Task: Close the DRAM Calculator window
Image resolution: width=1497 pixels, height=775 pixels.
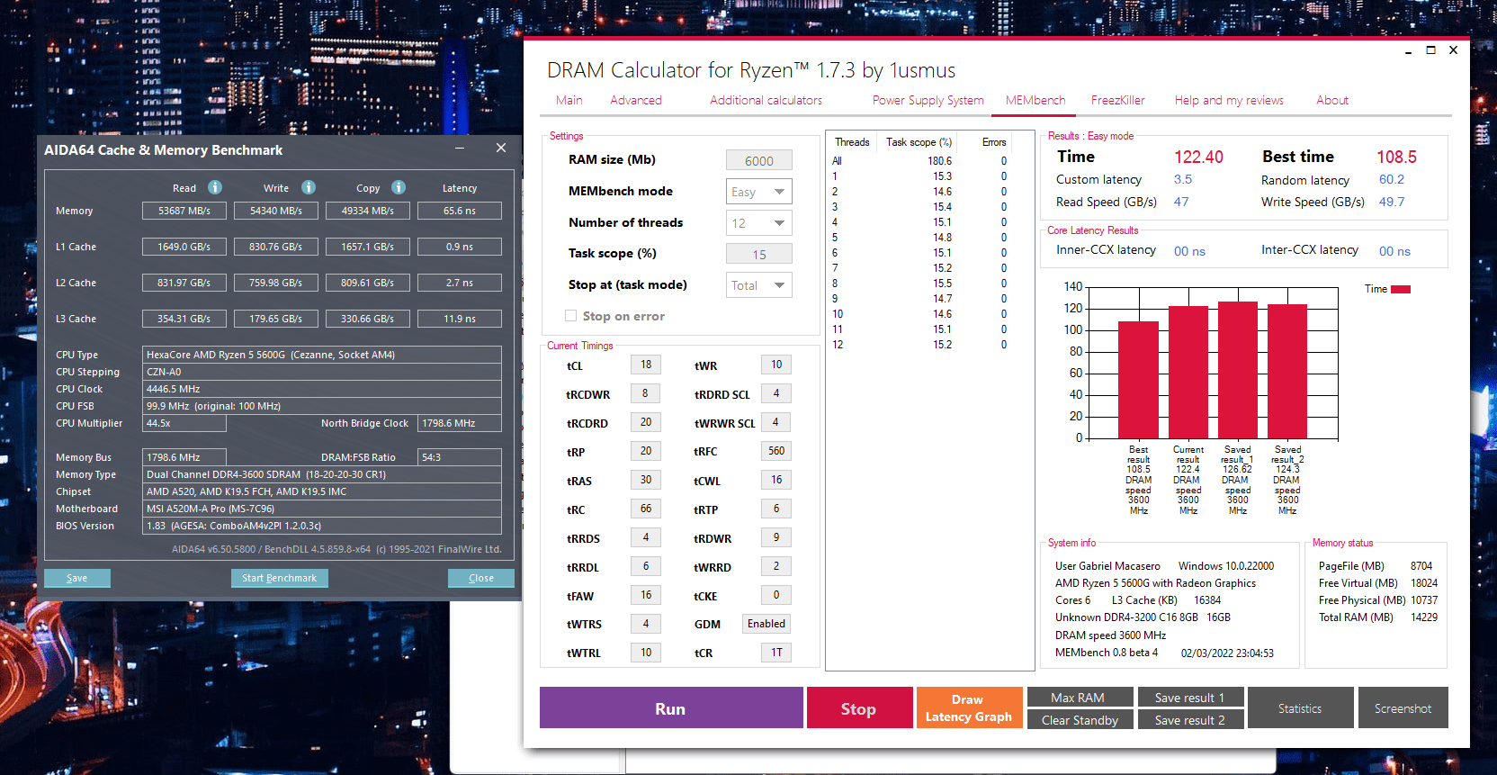Action: 1453,50
